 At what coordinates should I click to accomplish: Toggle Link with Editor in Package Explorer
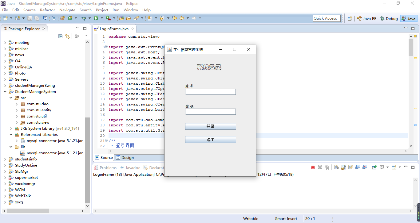click(x=67, y=36)
